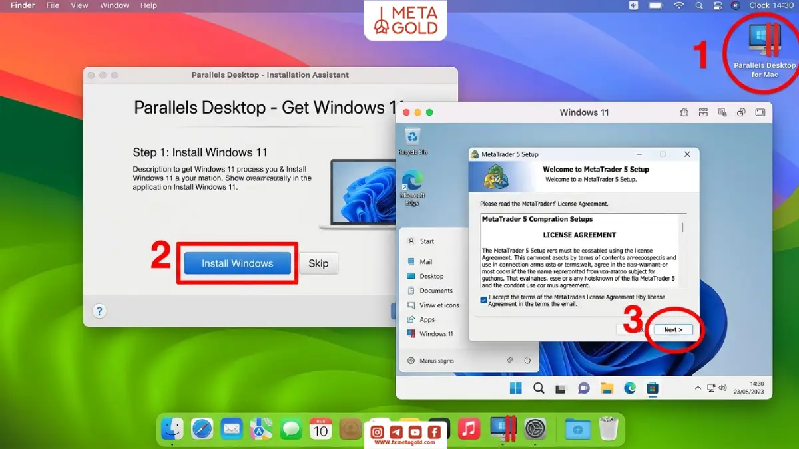
Task: Open help in the Installation Assistant
Action: [99, 311]
